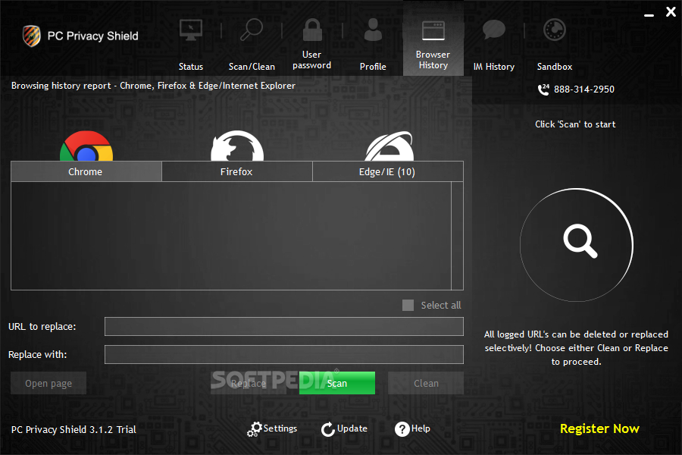Screen dimensions: 682x455
Task: Click the Sandbox section label
Action: click(555, 67)
